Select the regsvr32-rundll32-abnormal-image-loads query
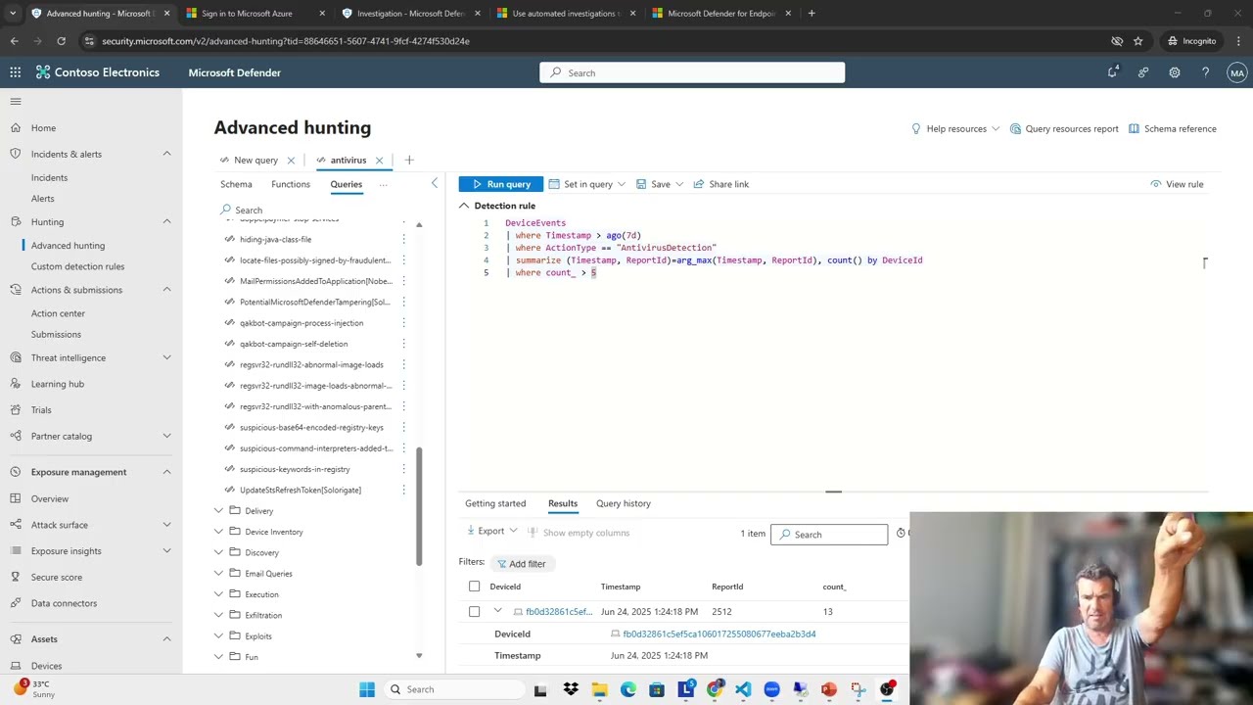The image size is (1253, 705). tap(311, 364)
